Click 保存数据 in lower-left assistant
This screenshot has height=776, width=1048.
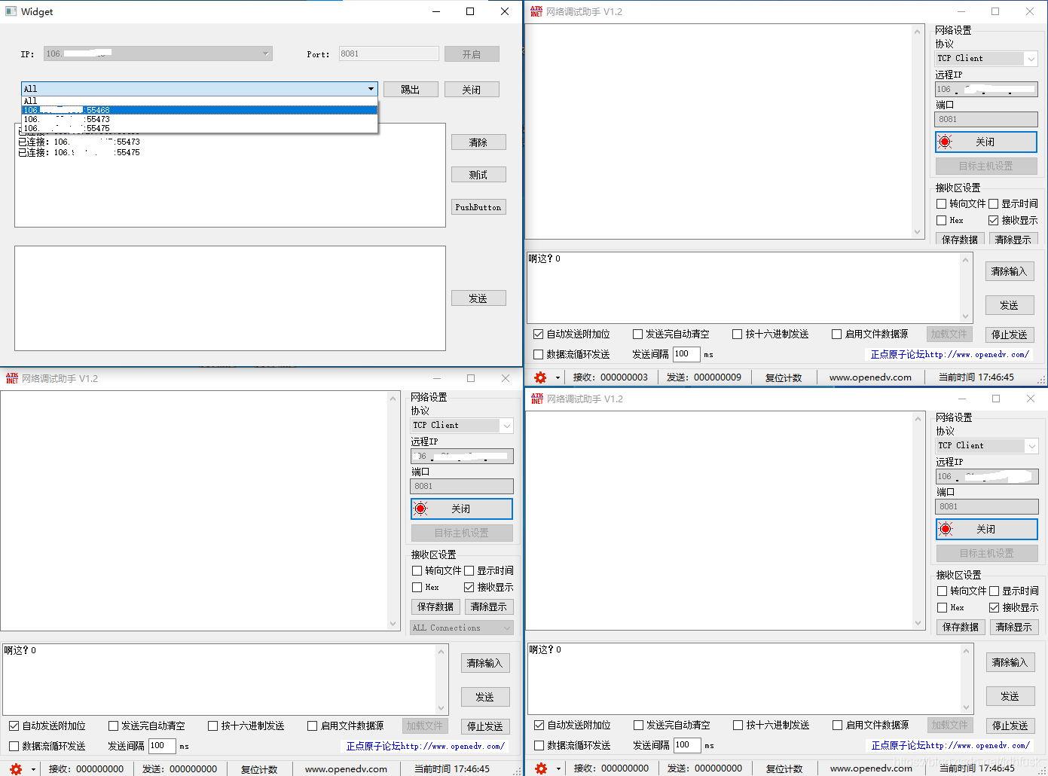point(436,606)
